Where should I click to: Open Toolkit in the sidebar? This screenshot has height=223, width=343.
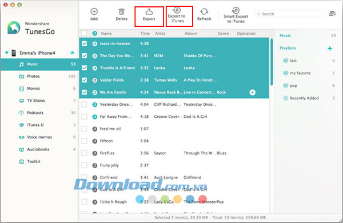[x=40, y=161]
